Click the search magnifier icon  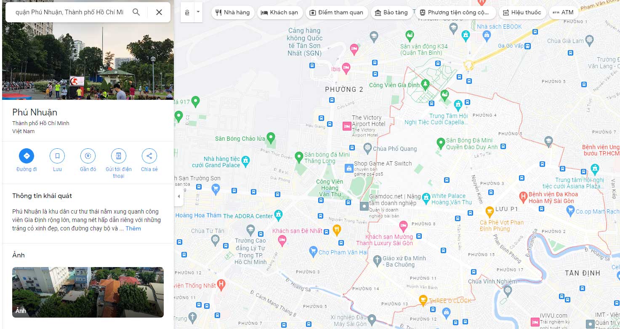[136, 13]
